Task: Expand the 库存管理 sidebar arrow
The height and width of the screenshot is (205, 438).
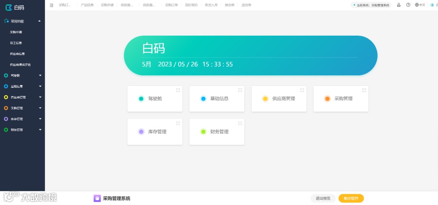Action: 40,119
